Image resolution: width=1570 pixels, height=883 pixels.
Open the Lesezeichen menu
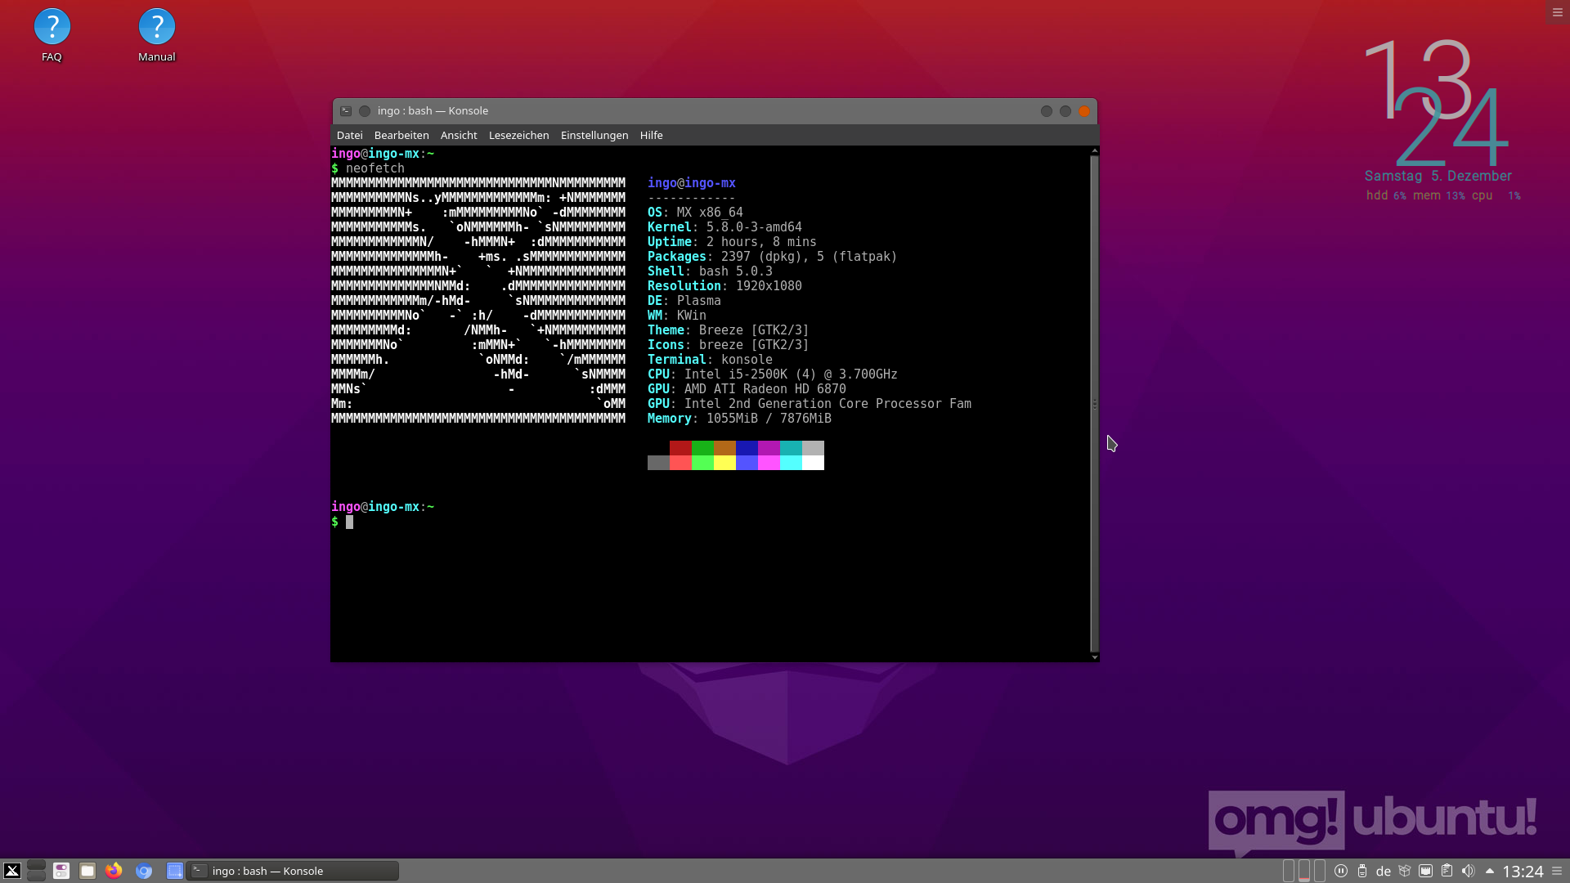tap(519, 136)
